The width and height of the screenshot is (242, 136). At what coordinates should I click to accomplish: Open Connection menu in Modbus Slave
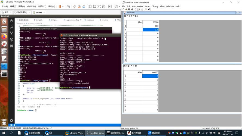(137, 6)
